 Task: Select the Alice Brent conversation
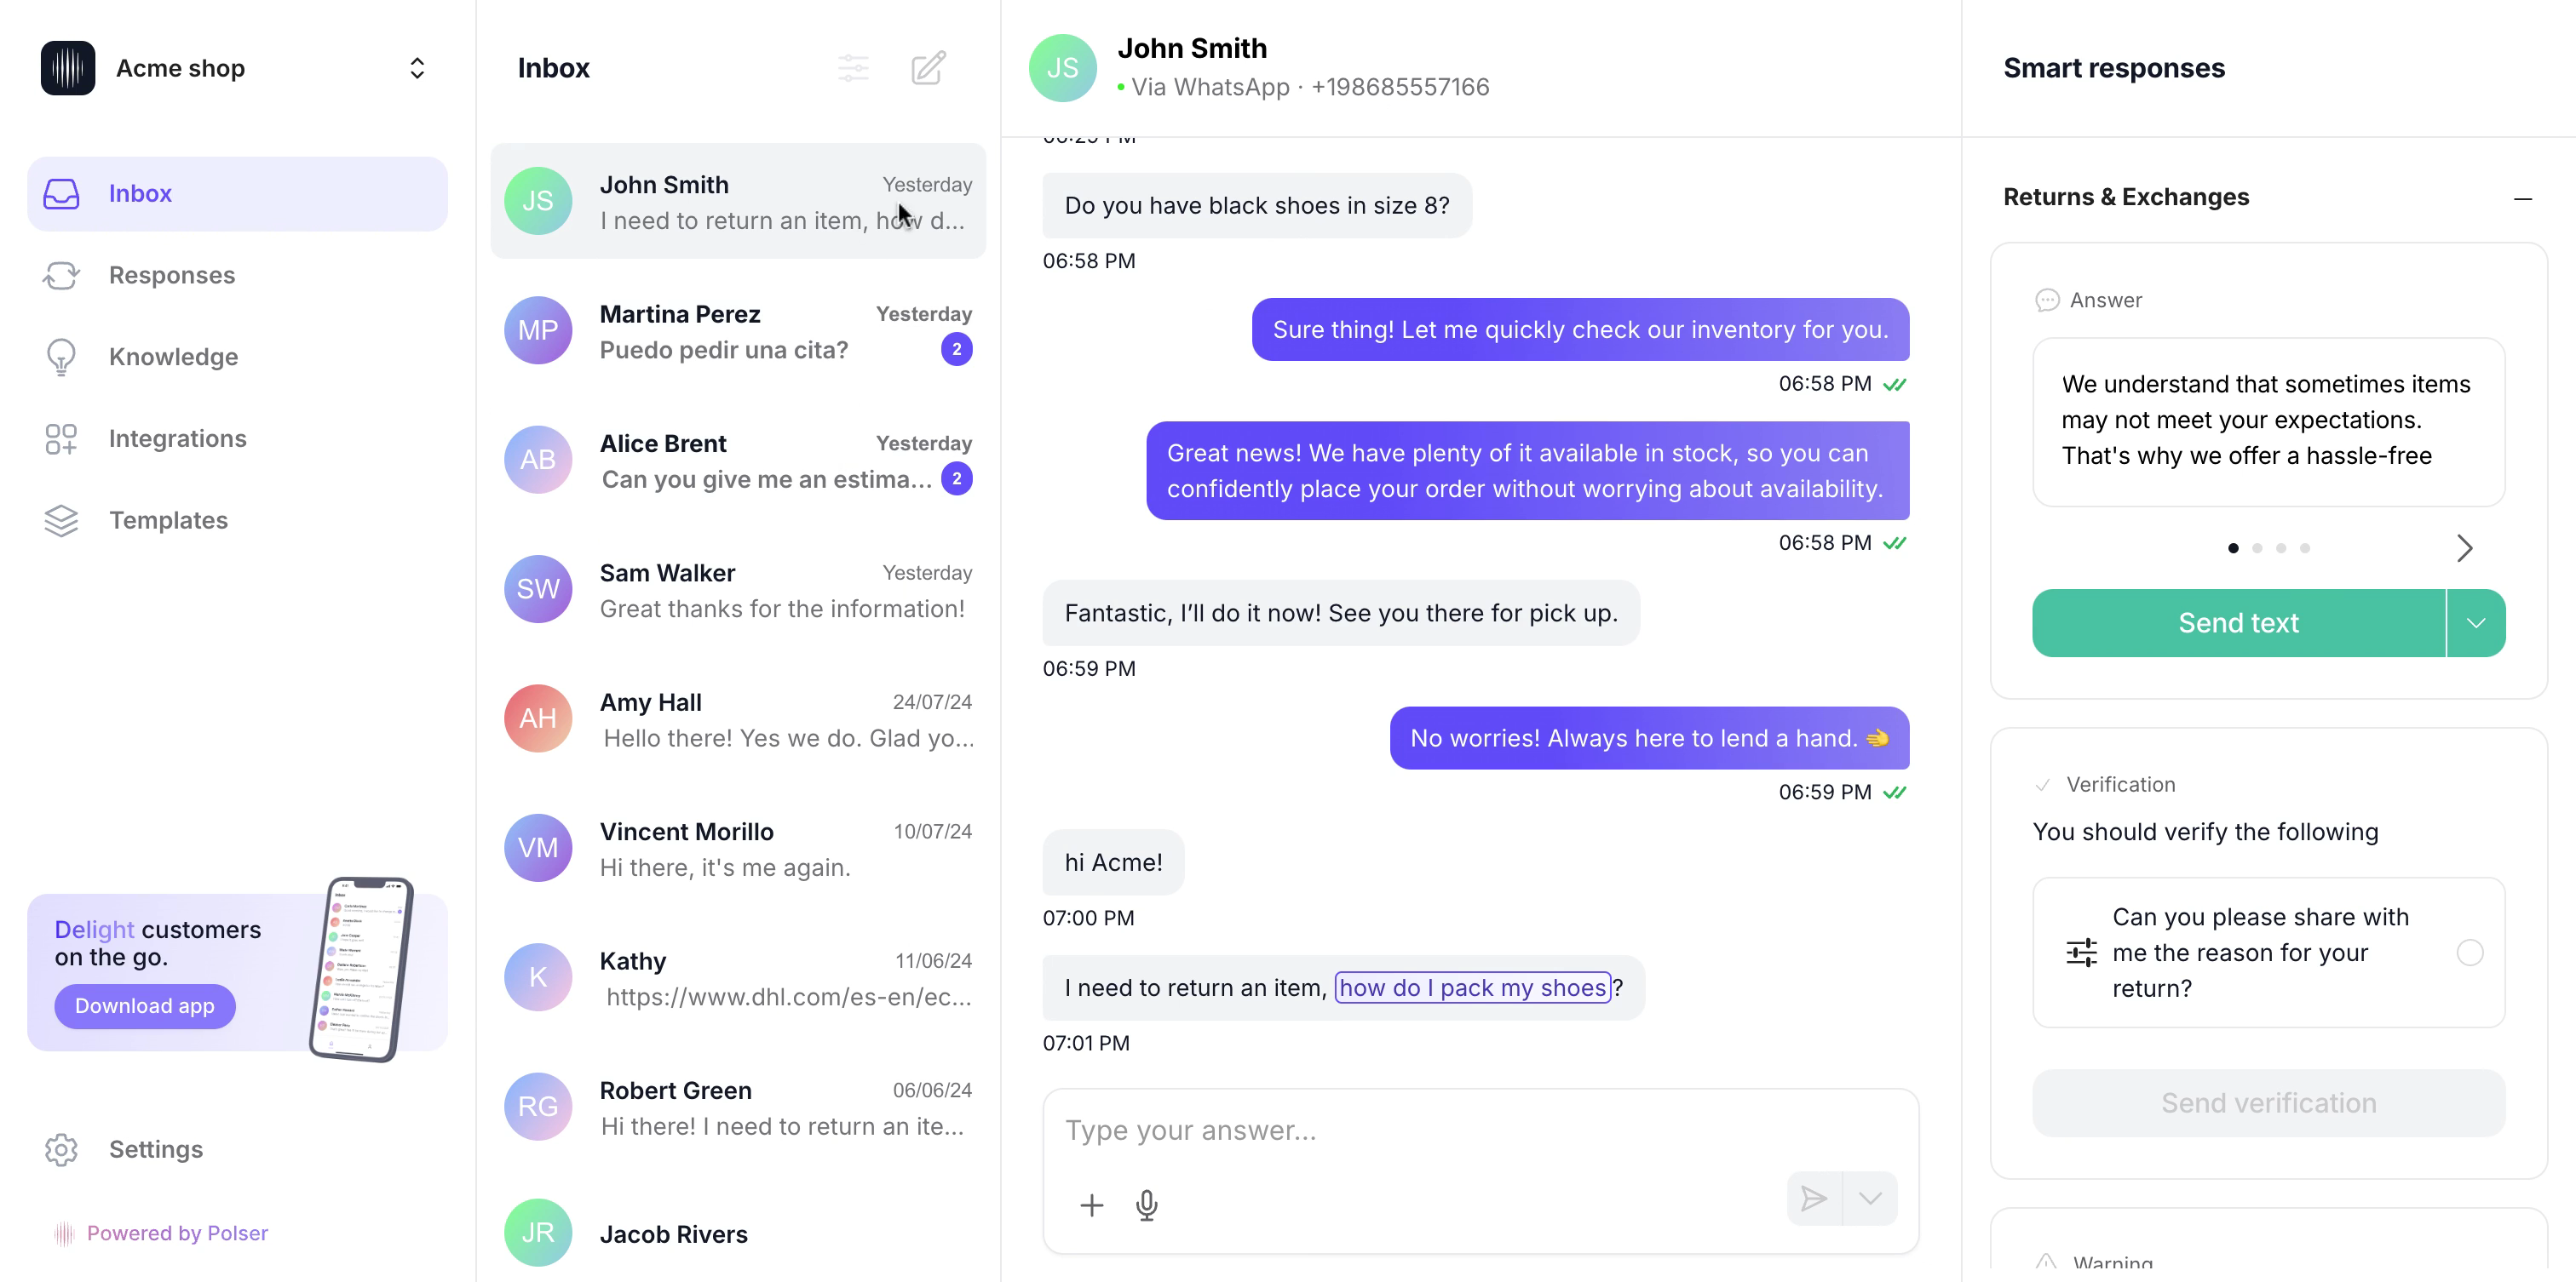point(738,460)
